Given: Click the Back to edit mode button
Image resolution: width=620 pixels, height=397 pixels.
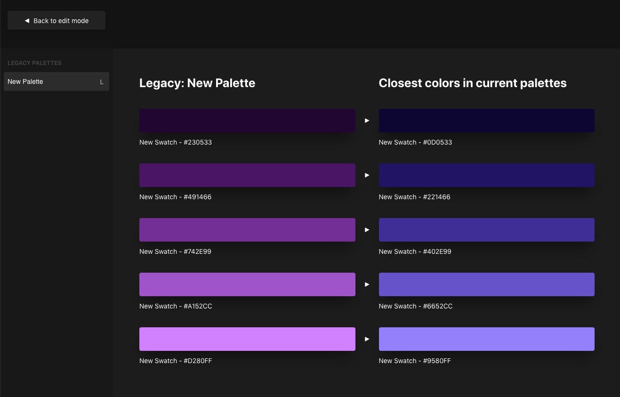Looking at the screenshot, I should click(56, 21).
